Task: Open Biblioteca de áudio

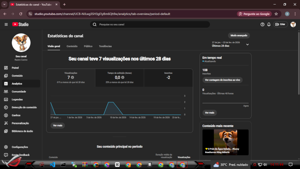Action: [x=22, y=131]
